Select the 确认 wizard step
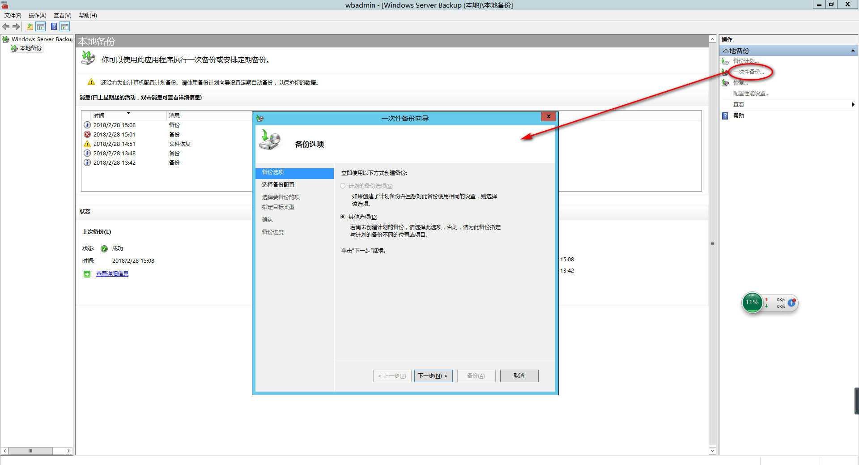This screenshot has height=465, width=859. point(268,219)
